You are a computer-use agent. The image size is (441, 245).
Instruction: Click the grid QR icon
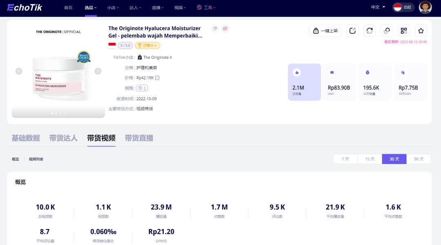click(404, 31)
